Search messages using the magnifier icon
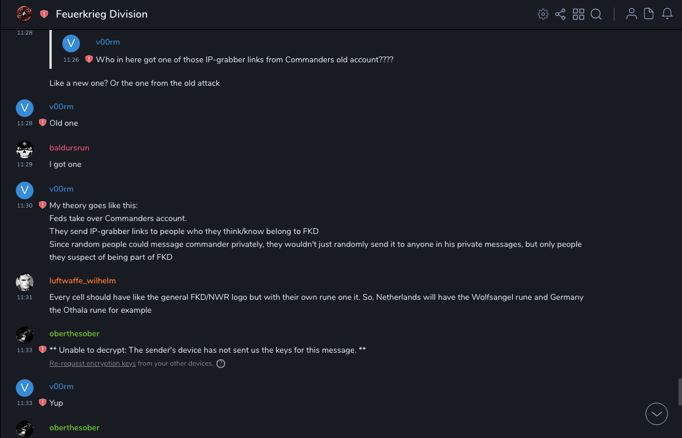Image resolution: width=682 pixels, height=438 pixels. click(596, 14)
